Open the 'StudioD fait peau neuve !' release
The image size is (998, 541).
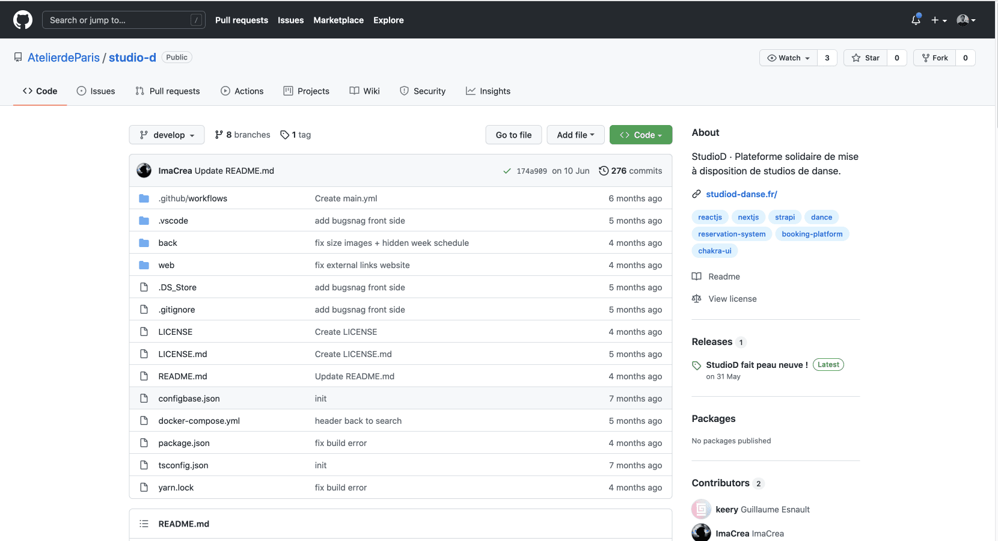pos(757,365)
